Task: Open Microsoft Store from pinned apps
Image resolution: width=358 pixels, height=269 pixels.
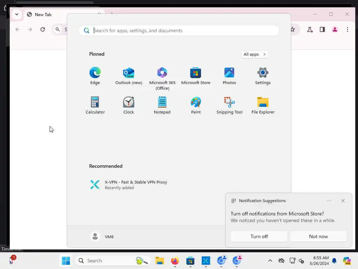Action: pyautogui.click(x=196, y=76)
